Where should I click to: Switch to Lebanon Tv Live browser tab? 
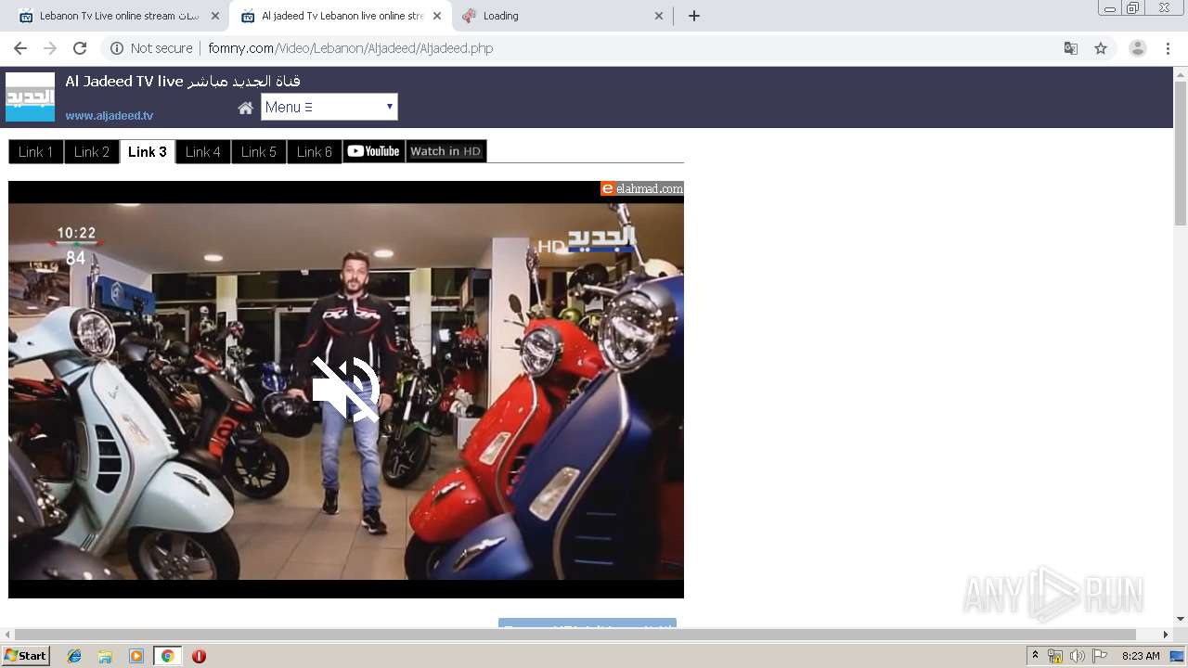coord(119,16)
